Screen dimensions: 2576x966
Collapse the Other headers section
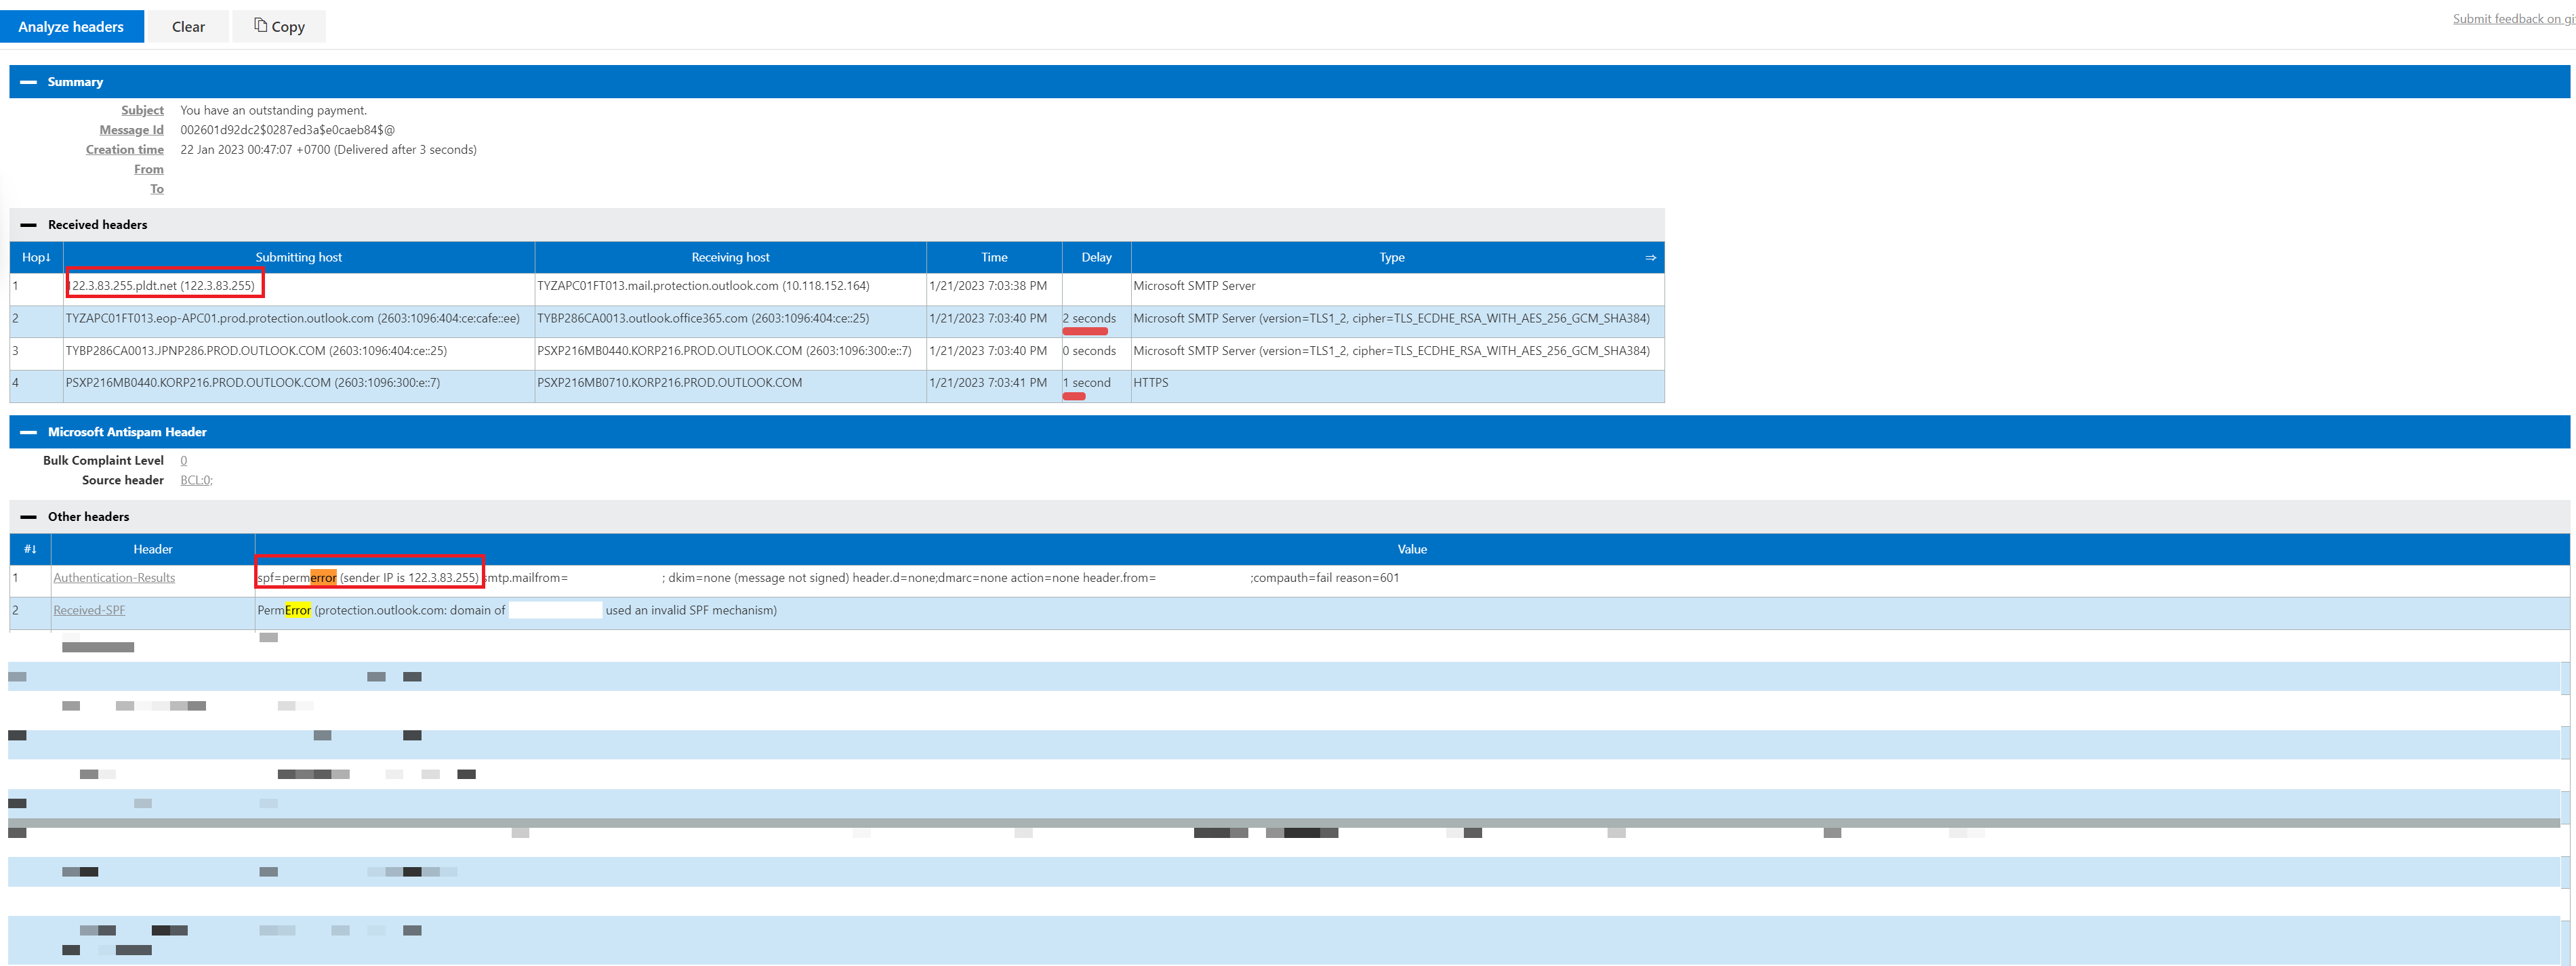(28, 517)
